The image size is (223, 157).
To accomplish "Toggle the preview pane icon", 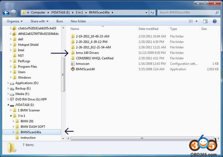I will [205, 21].
